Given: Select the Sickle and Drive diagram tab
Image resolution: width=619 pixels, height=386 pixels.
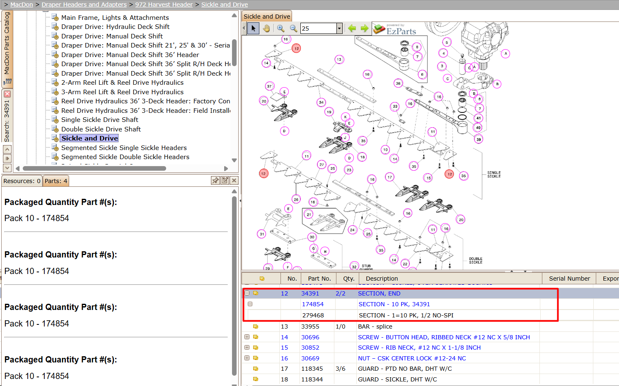Looking at the screenshot, I should tap(267, 17).
